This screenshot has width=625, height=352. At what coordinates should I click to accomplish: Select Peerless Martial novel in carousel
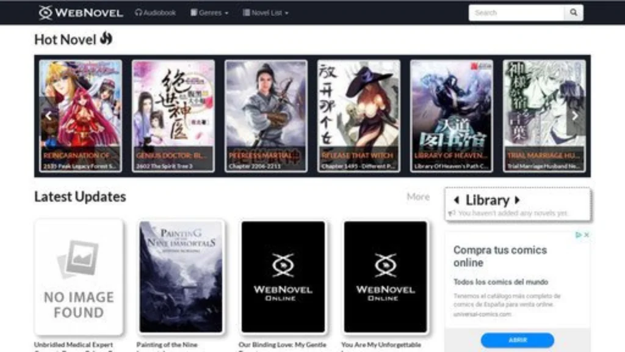(266, 115)
